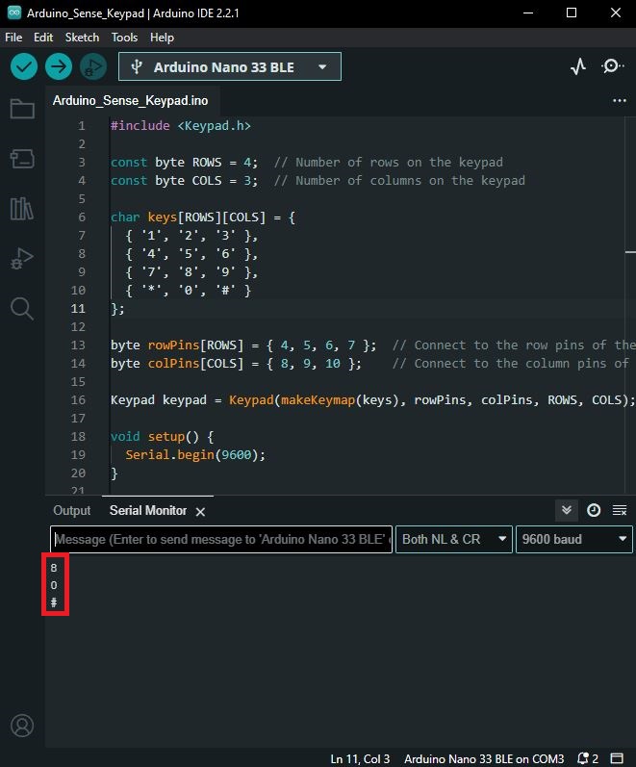Screen dimensions: 636x767
Task: Open the Both NL & CR line ending dropdown
Action: pyautogui.click(x=453, y=539)
